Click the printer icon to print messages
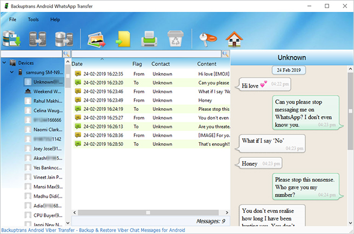Viewport: 354px width, 234px height. point(150,39)
